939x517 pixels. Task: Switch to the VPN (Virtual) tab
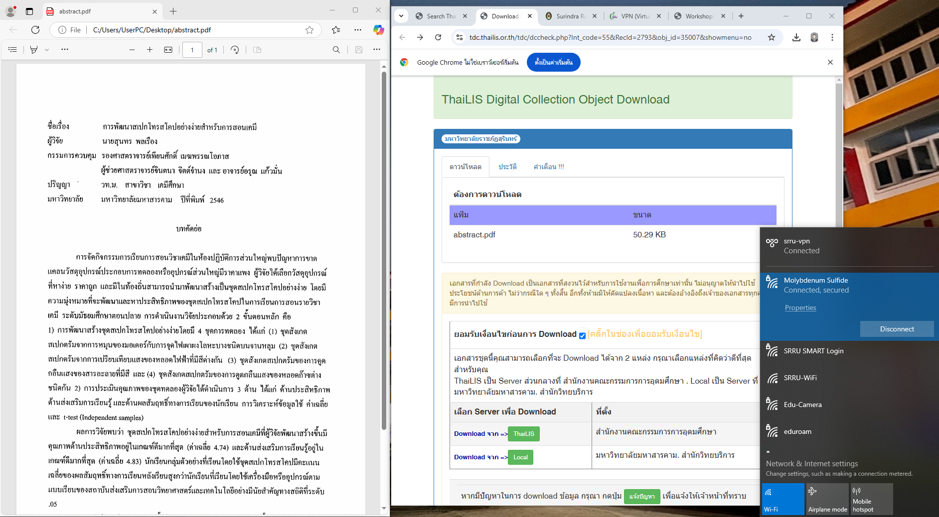tap(635, 16)
